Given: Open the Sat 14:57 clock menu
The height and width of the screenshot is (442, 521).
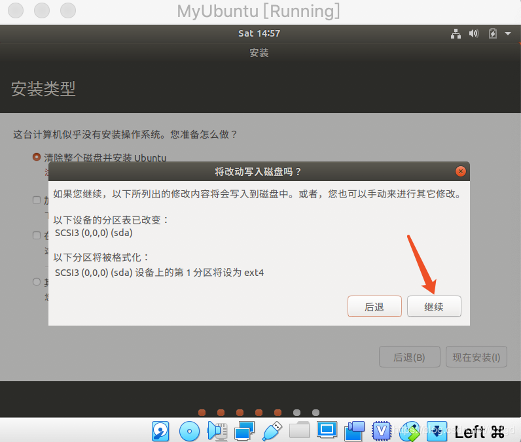Looking at the screenshot, I should click(x=259, y=33).
